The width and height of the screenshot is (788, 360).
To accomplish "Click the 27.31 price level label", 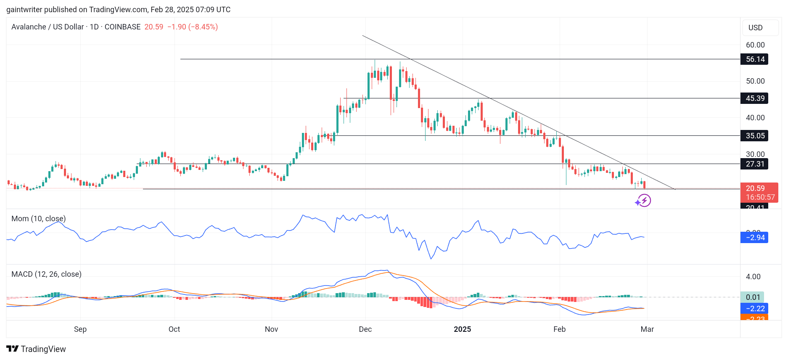I will coord(754,164).
